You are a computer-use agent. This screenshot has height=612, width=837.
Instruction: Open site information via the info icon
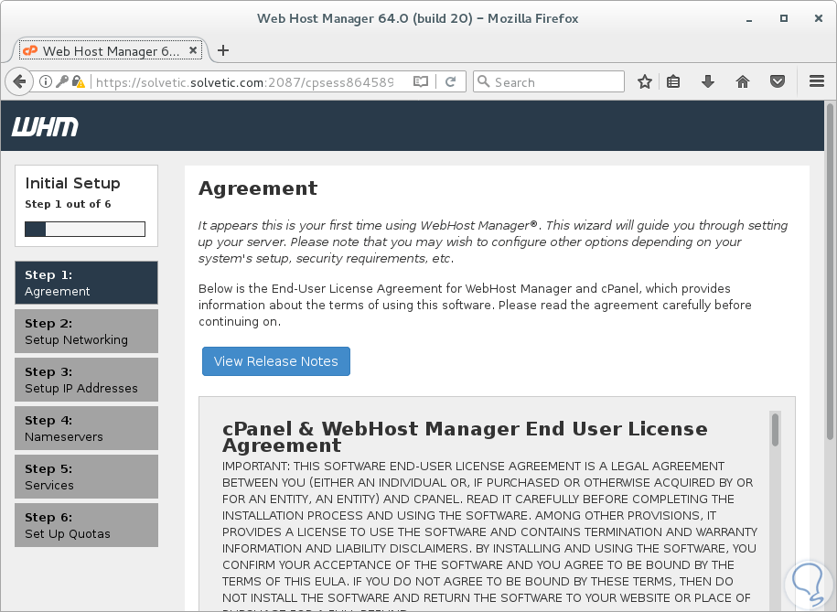tap(46, 81)
